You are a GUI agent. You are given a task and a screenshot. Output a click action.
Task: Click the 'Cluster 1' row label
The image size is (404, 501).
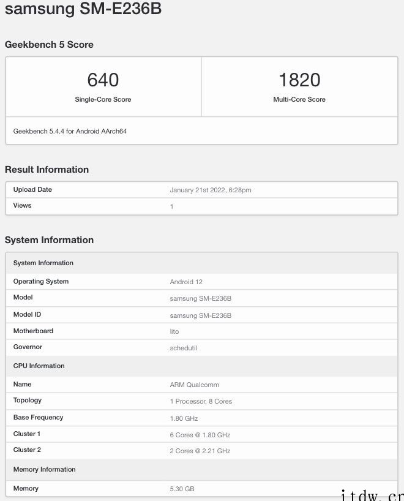pyautogui.click(x=27, y=434)
